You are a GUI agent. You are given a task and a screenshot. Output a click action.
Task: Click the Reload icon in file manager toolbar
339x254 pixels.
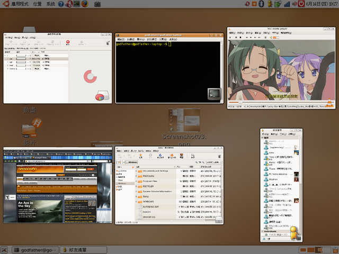[x=160, y=156]
